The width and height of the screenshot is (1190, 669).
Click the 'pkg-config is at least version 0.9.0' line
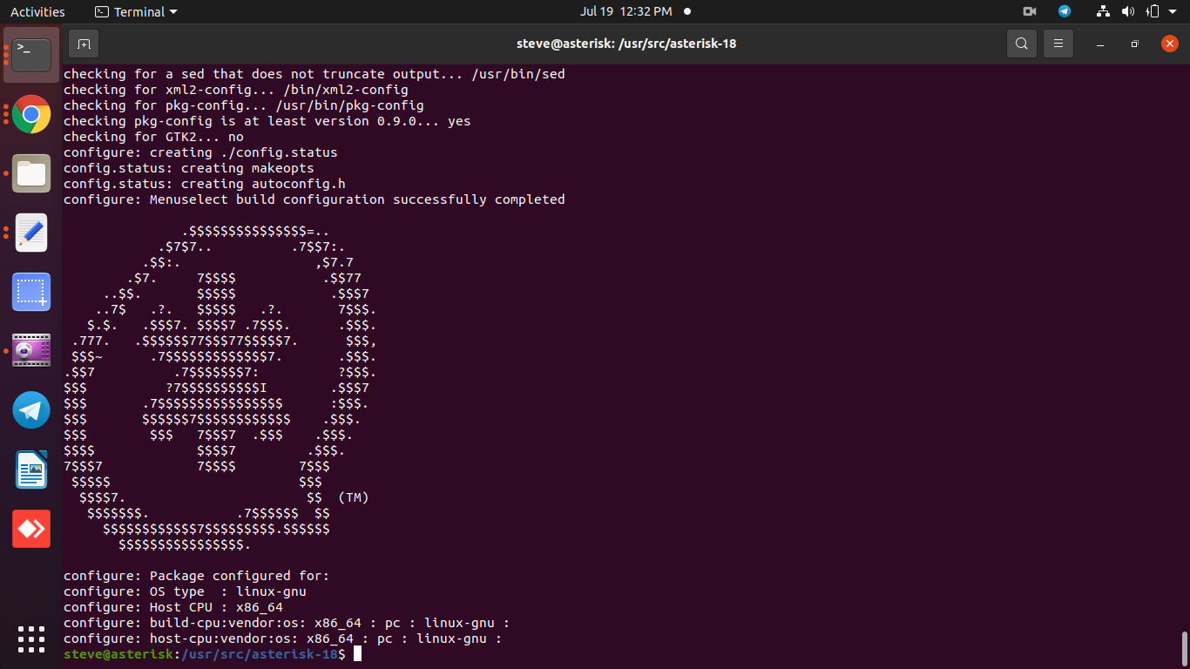click(267, 121)
